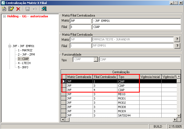Select the 1 - MATRIZ tree item
Viewport: 184px width, 129px height.
click(x=25, y=50)
